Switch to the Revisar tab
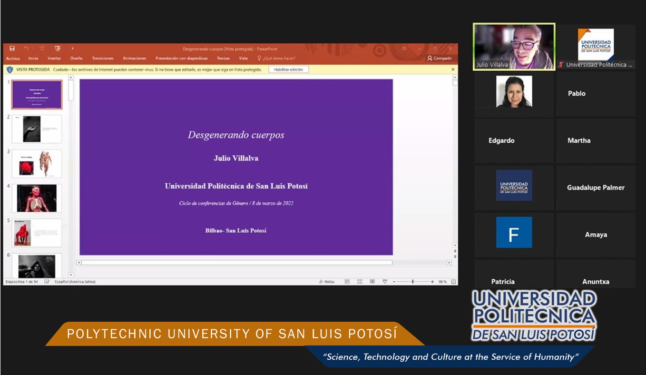The image size is (646, 375). coord(224,59)
